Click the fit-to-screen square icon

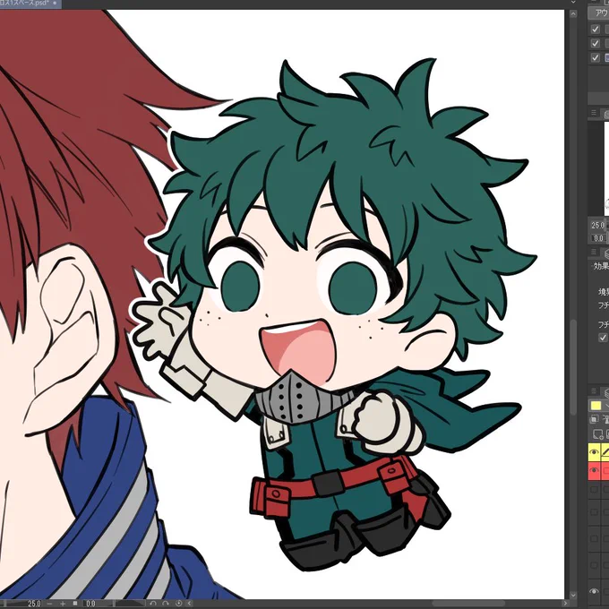pos(75,604)
